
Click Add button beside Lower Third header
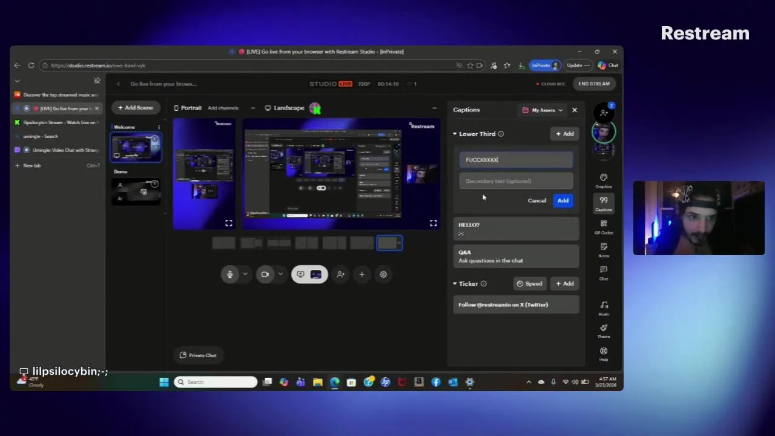[x=564, y=134]
